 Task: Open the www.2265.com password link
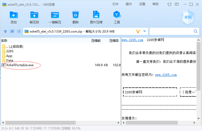[x=166, y=75]
